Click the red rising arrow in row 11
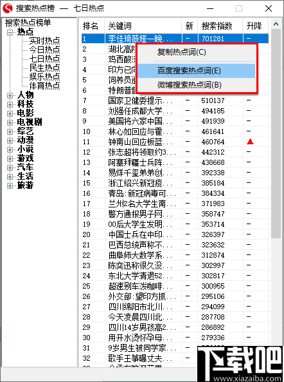The width and height of the screenshot is (284, 382). point(250,141)
